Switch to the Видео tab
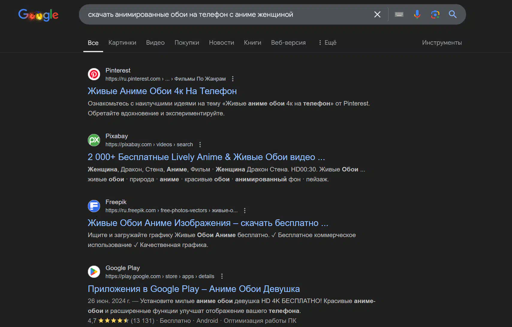The width and height of the screenshot is (512, 327). [x=155, y=43]
